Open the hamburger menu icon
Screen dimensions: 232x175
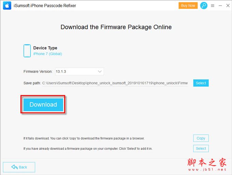click(x=213, y=5)
